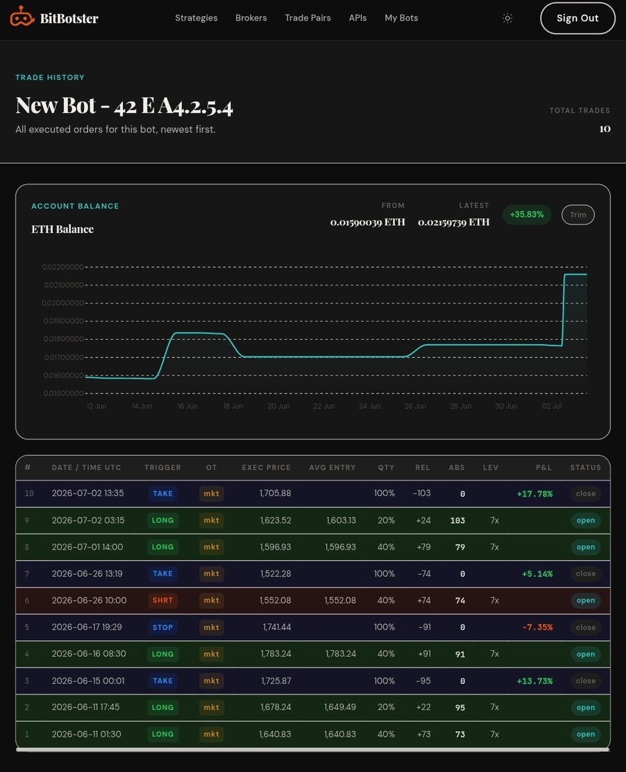Viewport: 626px width, 772px height.
Task: Click the EXEC PRICE column header
Action: (x=266, y=468)
